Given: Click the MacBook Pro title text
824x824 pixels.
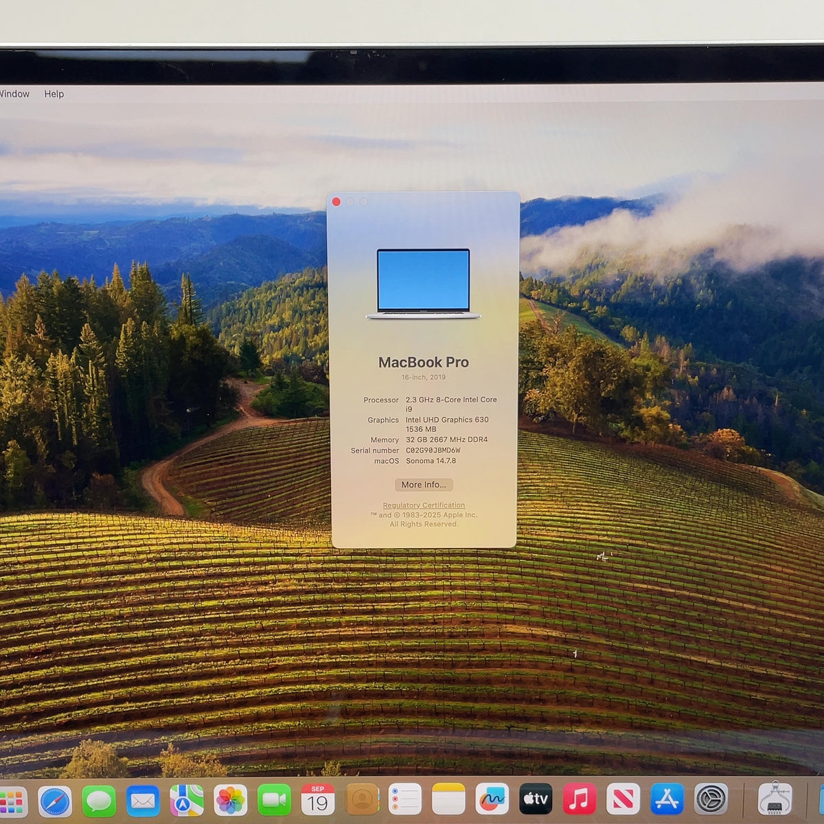Looking at the screenshot, I should (x=424, y=362).
